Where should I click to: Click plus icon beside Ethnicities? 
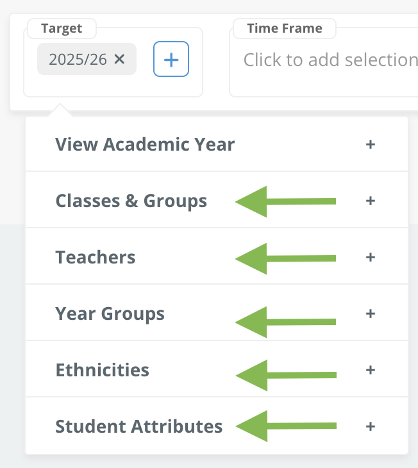tap(370, 370)
